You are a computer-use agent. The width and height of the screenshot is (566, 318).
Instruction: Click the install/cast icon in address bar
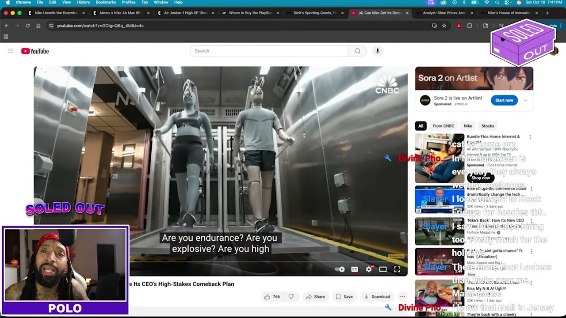pos(434,26)
